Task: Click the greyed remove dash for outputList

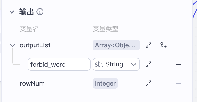Action: (x=178, y=45)
